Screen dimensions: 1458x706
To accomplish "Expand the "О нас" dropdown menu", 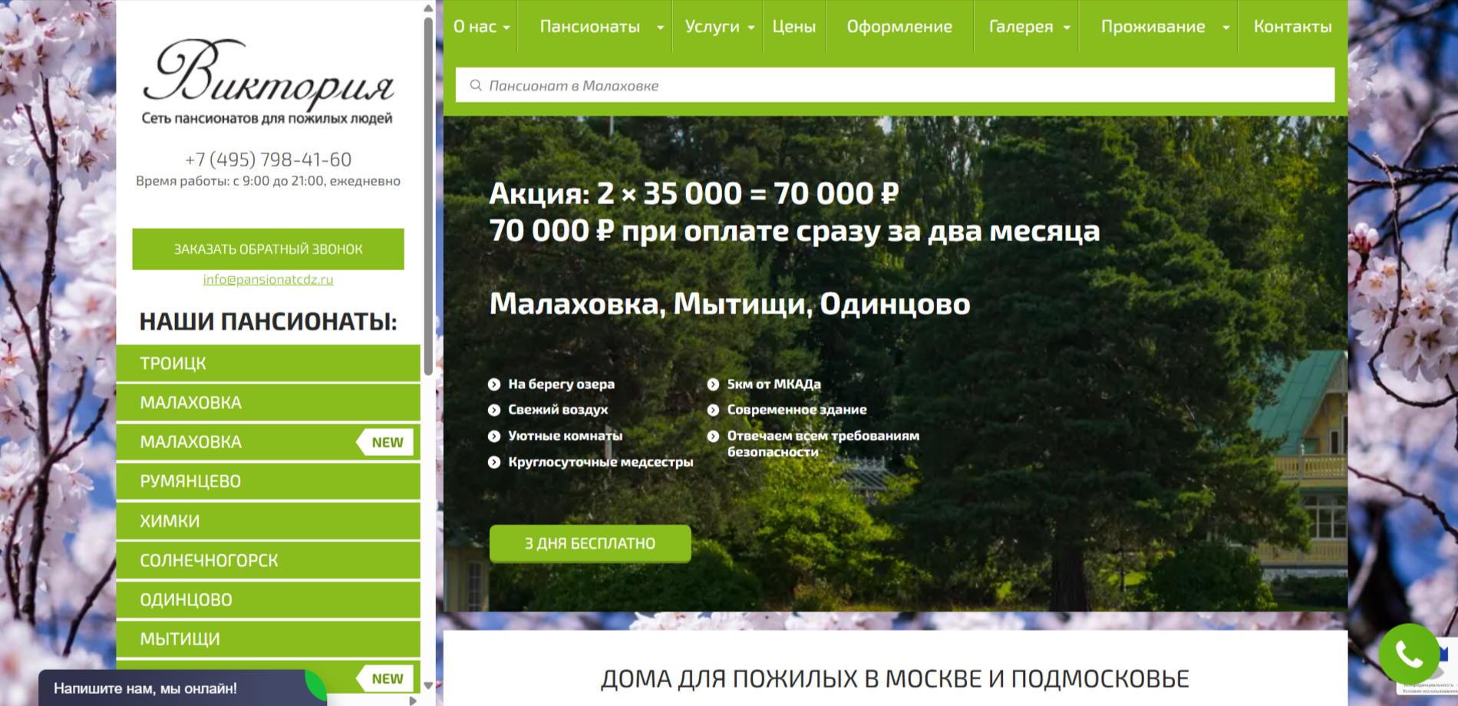I will click(481, 27).
